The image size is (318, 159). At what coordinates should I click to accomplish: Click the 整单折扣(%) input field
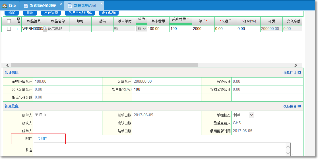pyautogui.click(x=166, y=89)
